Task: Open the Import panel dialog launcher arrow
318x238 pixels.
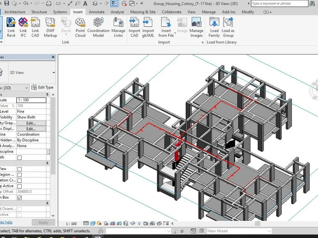Action: click(202, 42)
